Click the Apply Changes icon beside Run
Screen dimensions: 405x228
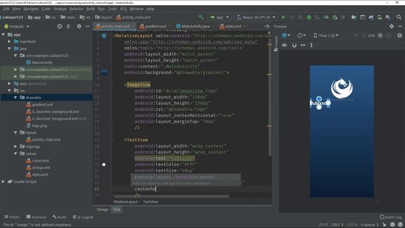pos(292,17)
